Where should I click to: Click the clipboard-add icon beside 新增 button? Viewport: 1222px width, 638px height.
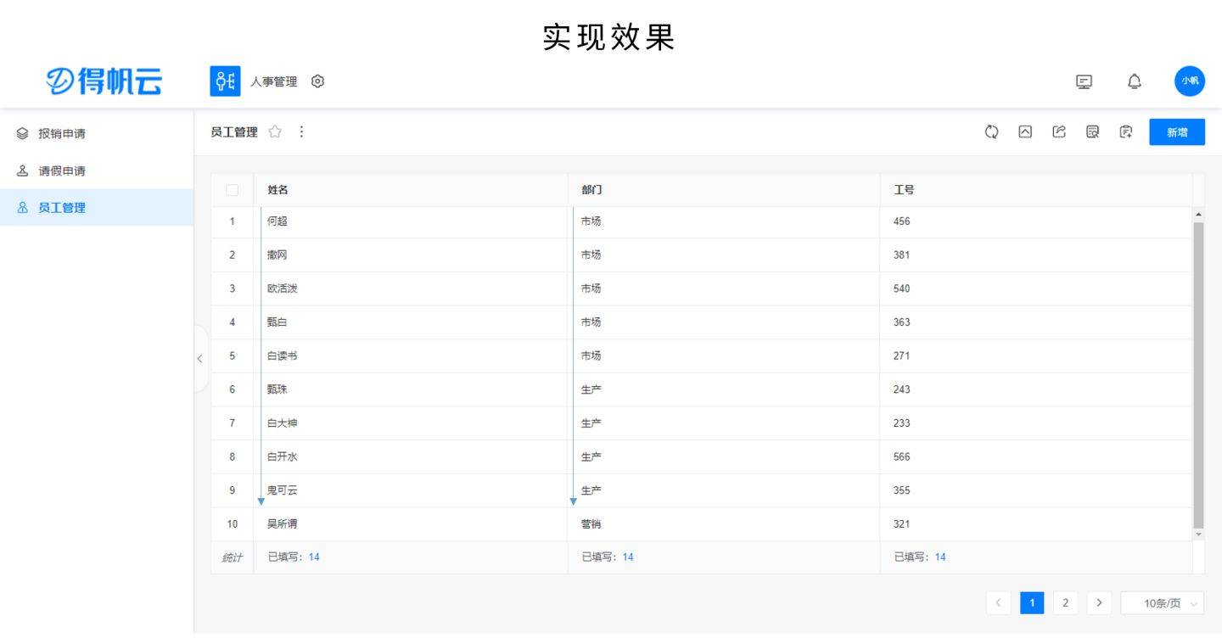(1125, 132)
